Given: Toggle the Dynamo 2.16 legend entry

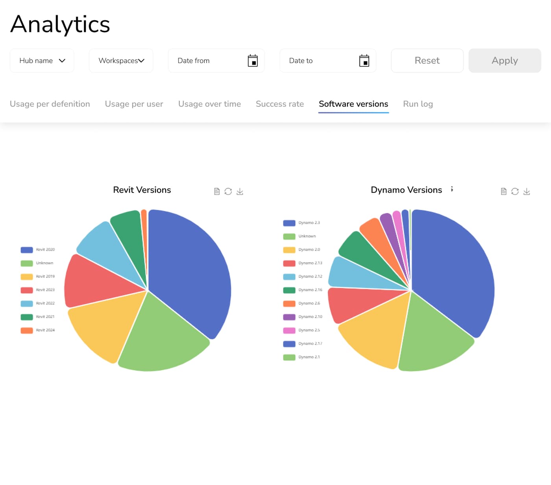Looking at the screenshot, I should pyautogui.click(x=303, y=290).
